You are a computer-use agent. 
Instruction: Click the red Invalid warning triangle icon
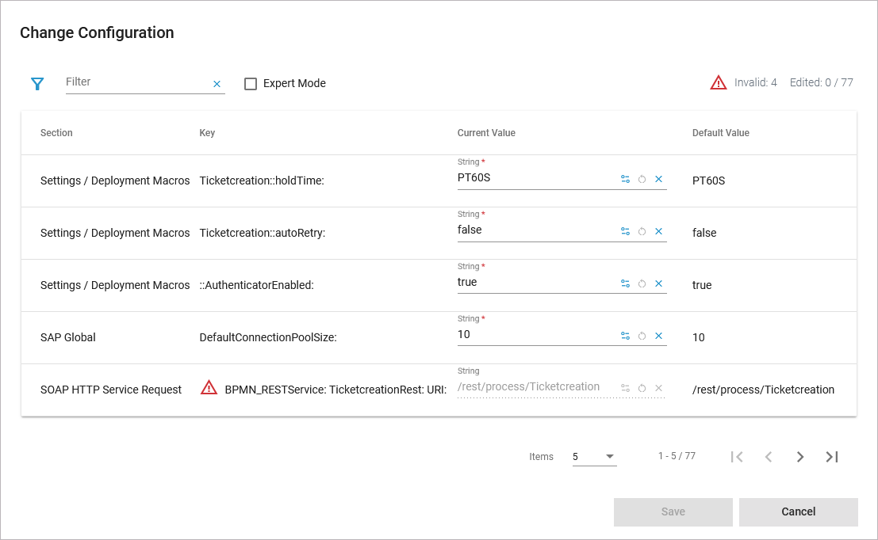point(719,82)
